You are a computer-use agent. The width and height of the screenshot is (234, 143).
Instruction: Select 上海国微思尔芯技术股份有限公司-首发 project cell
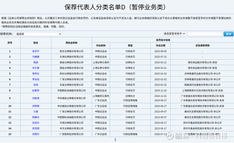click(203, 90)
